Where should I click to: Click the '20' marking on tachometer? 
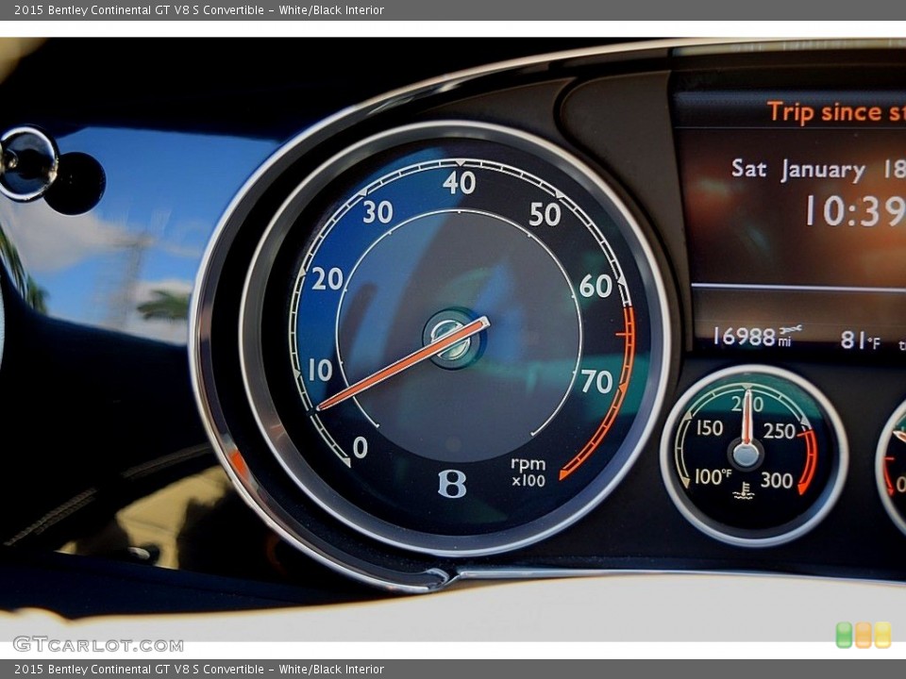(x=327, y=279)
